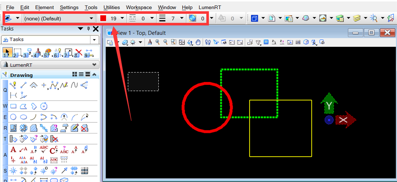Viewport: 397px width, 182px height.
Task: Select the Element Selection arrow tool labeled 1
Action: pyautogui.click(x=7, y=53)
